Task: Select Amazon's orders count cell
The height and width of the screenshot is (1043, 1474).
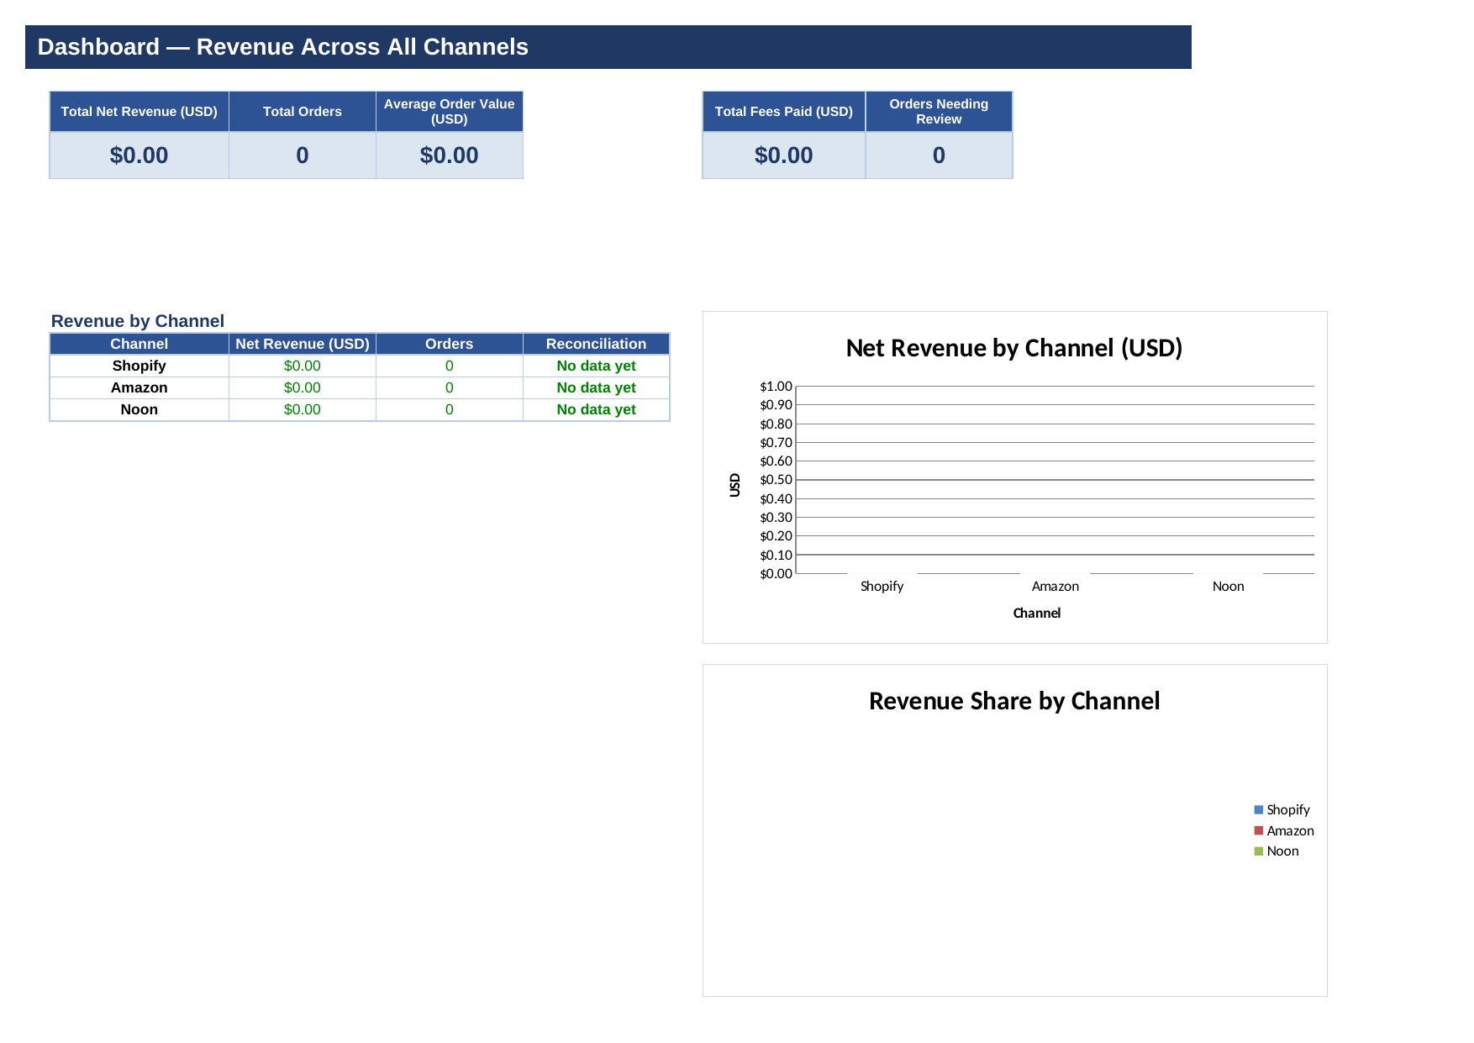Action: click(x=450, y=387)
